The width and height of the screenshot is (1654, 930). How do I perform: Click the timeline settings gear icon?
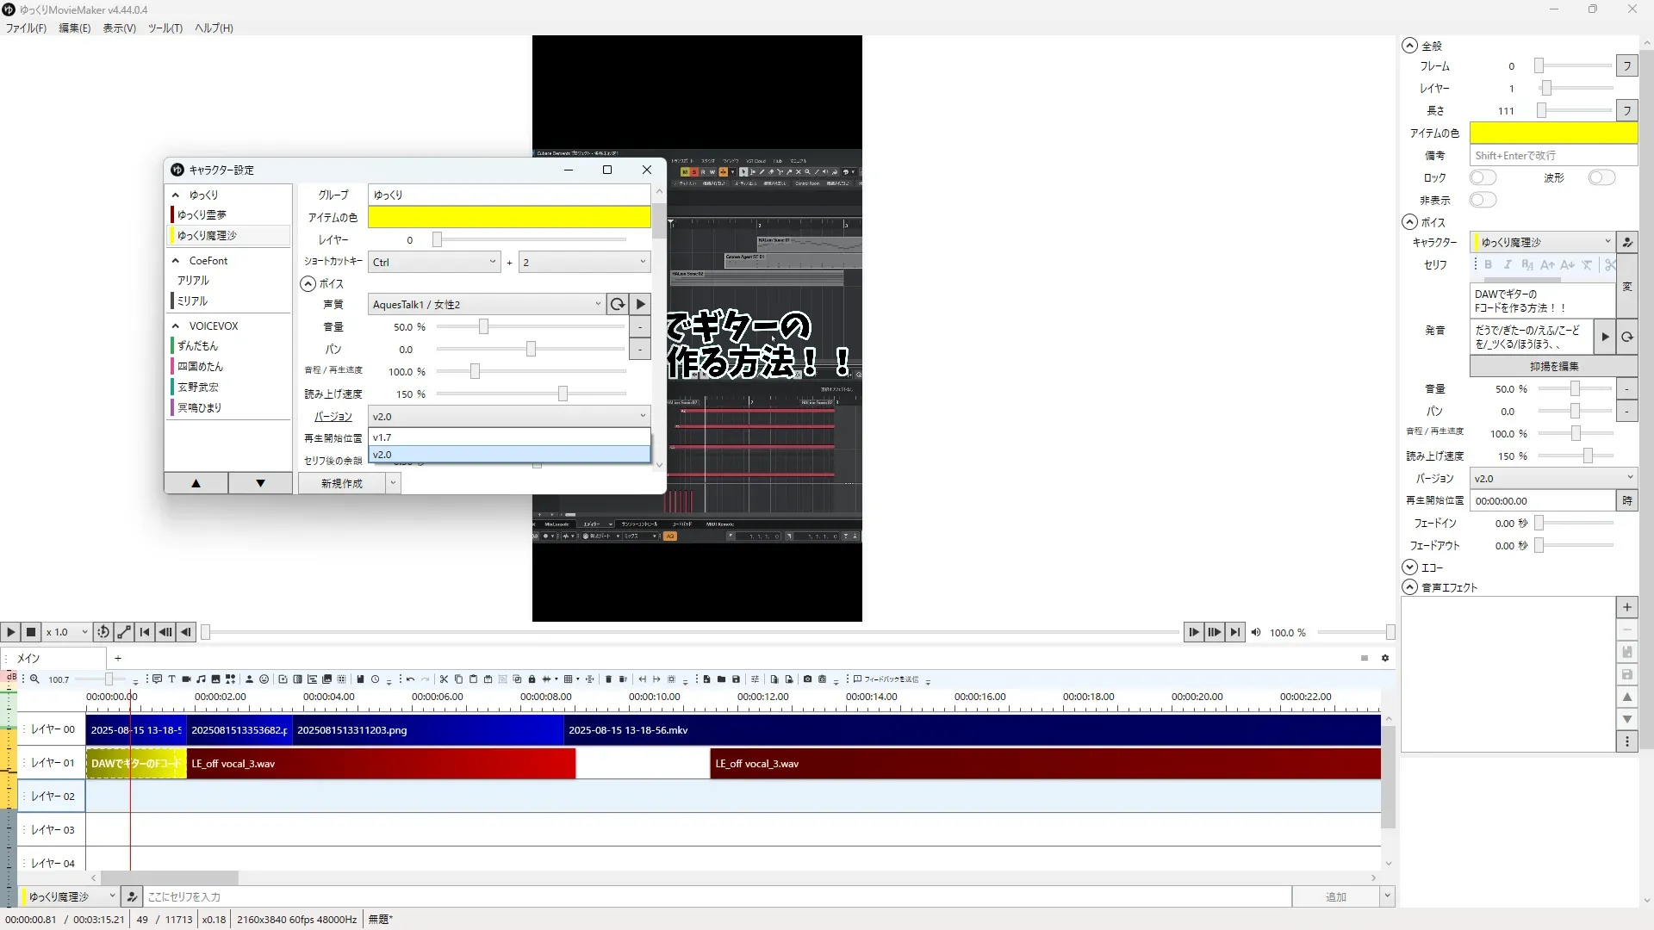[x=1385, y=658]
